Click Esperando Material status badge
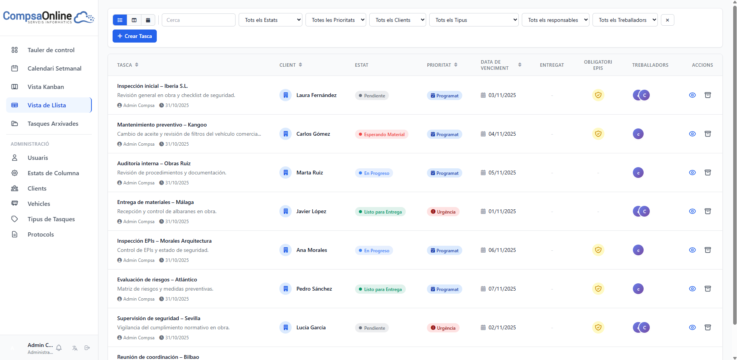This screenshot has height=360, width=737. [382, 134]
